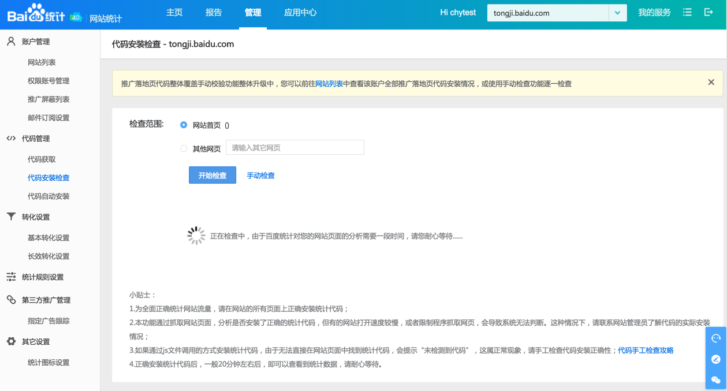Click the 统计规则设置 sliders icon

[x=11, y=277]
